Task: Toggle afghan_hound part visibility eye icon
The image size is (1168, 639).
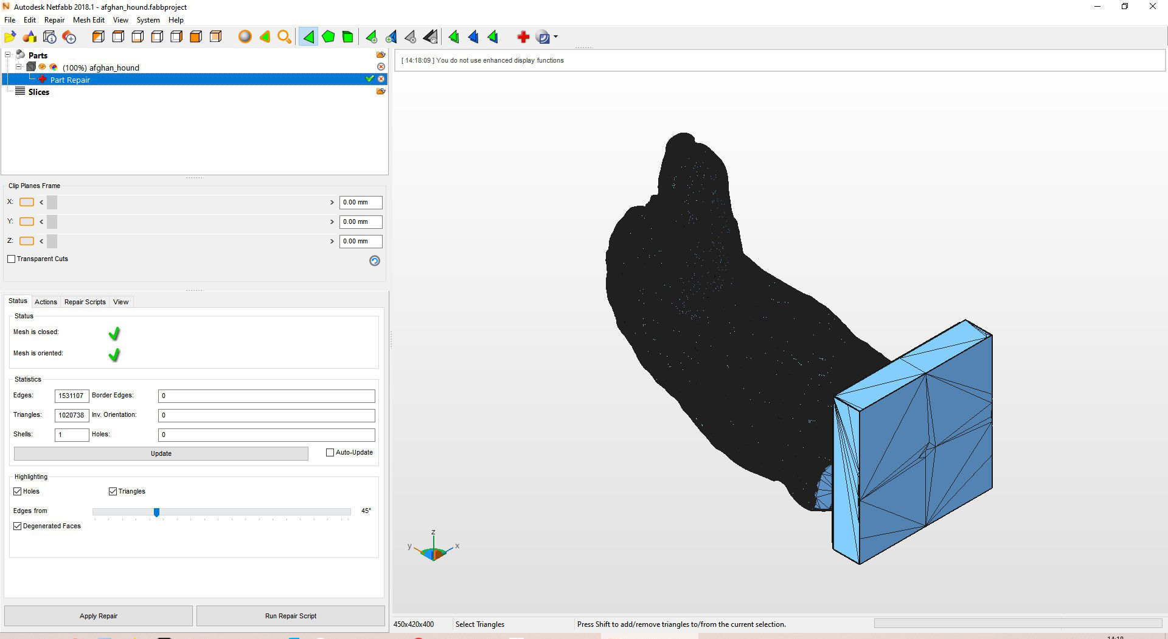Action: click(x=42, y=67)
